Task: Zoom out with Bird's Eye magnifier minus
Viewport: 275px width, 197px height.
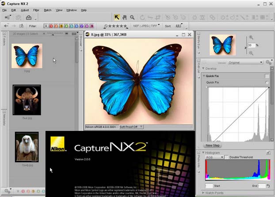Action: click(251, 53)
